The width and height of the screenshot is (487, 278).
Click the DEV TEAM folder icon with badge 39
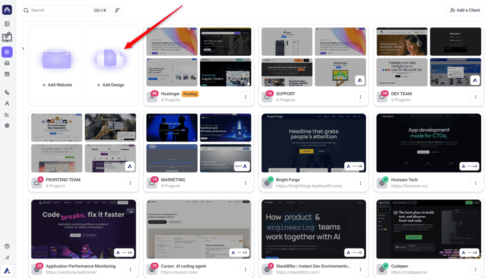click(382, 97)
